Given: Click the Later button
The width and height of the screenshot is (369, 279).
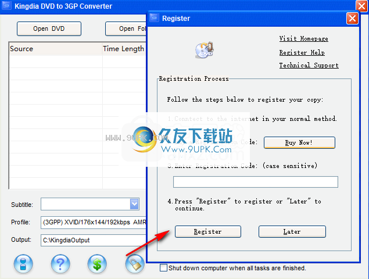Looking at the screenshot, I should (292, 232).
